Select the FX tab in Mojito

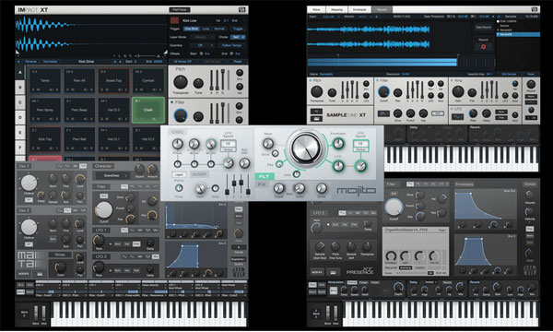(x=262, y=184)
